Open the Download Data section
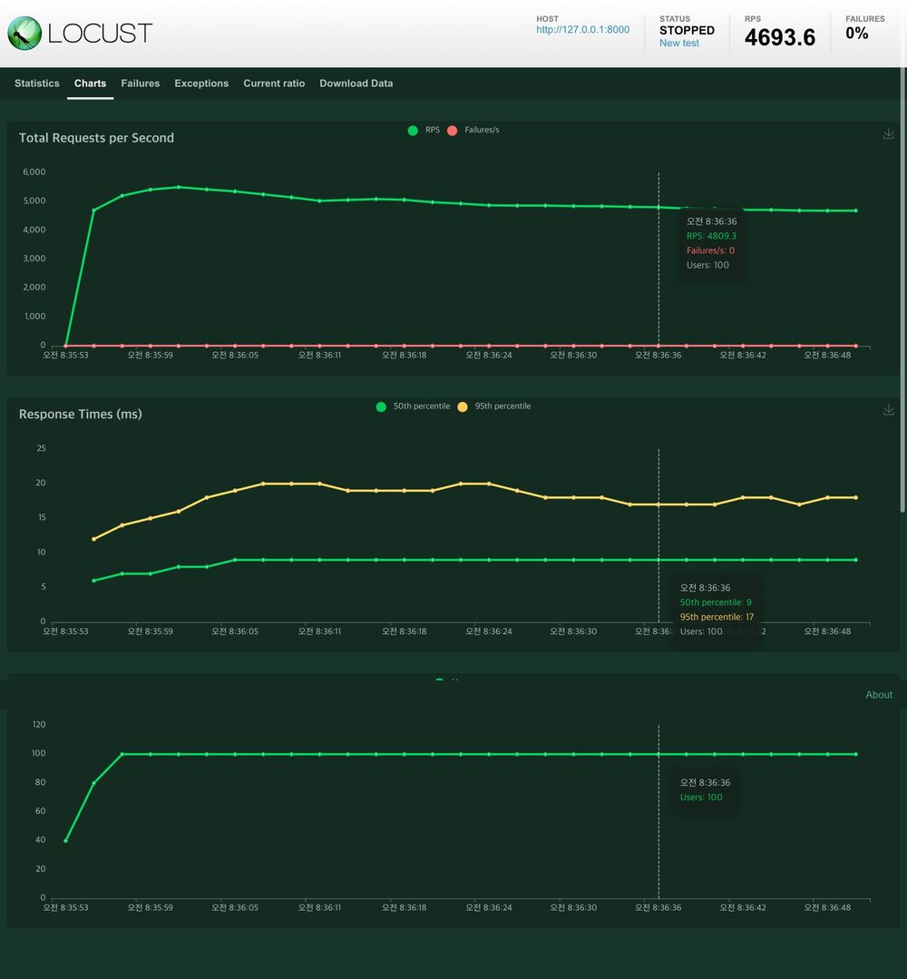 356,83
